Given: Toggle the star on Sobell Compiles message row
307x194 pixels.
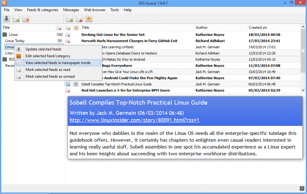Looking at the screenshot, I should 76,84.
